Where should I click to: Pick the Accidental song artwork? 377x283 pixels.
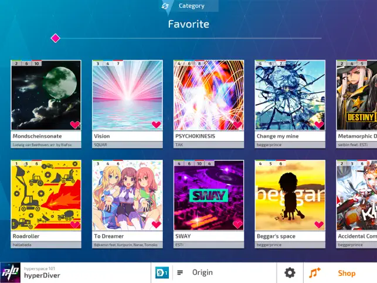pos(356,195)
